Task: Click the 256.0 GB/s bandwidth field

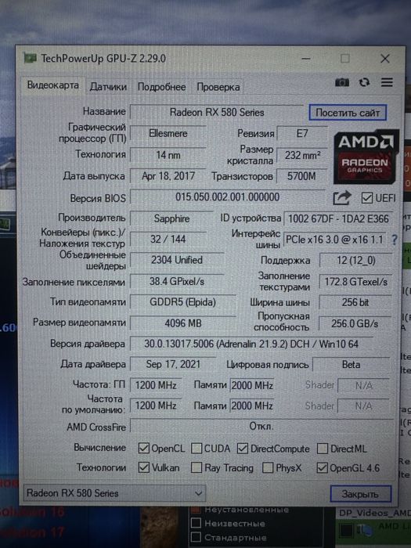Action: [355, 323]
